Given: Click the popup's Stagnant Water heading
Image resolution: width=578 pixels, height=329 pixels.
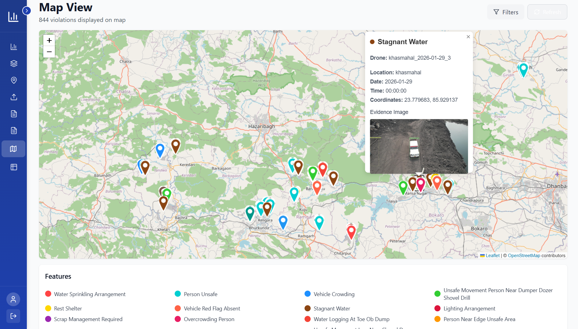Looking at the screenshot, I should 402,42.
